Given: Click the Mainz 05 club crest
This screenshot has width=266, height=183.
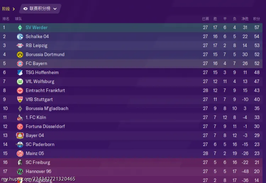Looking at the screenshot, I should 20,153.
